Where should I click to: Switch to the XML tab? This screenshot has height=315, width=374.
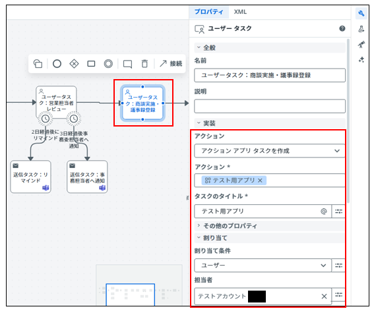click(x=240, y=12)
